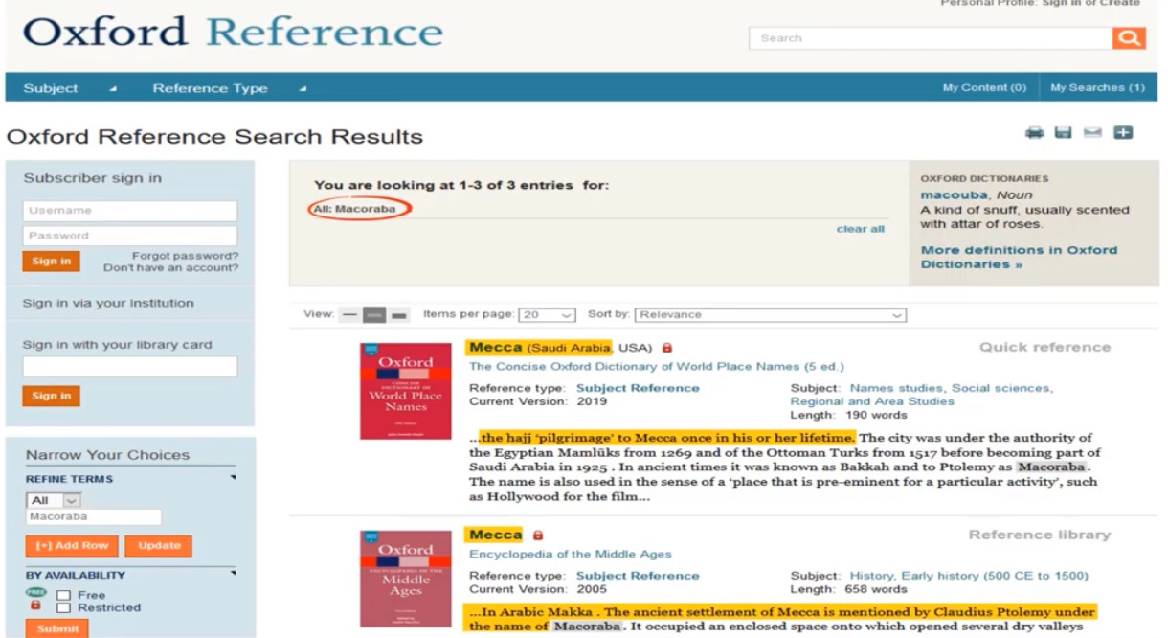1168x638 pixels.
Task: Click the plus icon to add content
Action: click(x=1123, y=134)
